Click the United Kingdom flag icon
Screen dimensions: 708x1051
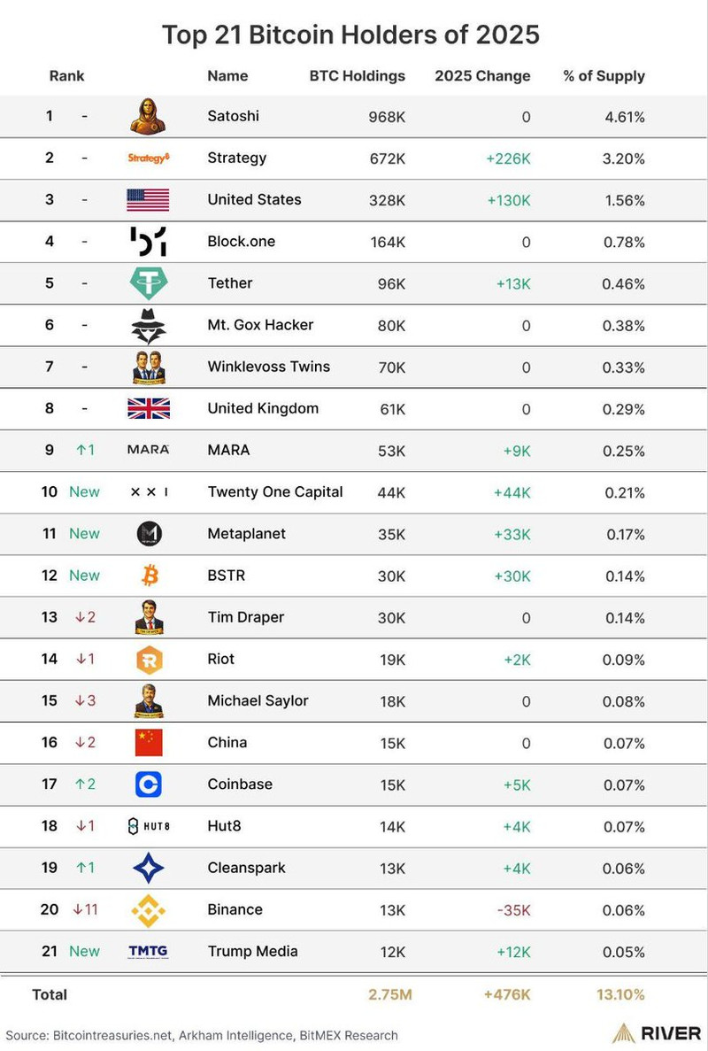[x=148, y=408]
